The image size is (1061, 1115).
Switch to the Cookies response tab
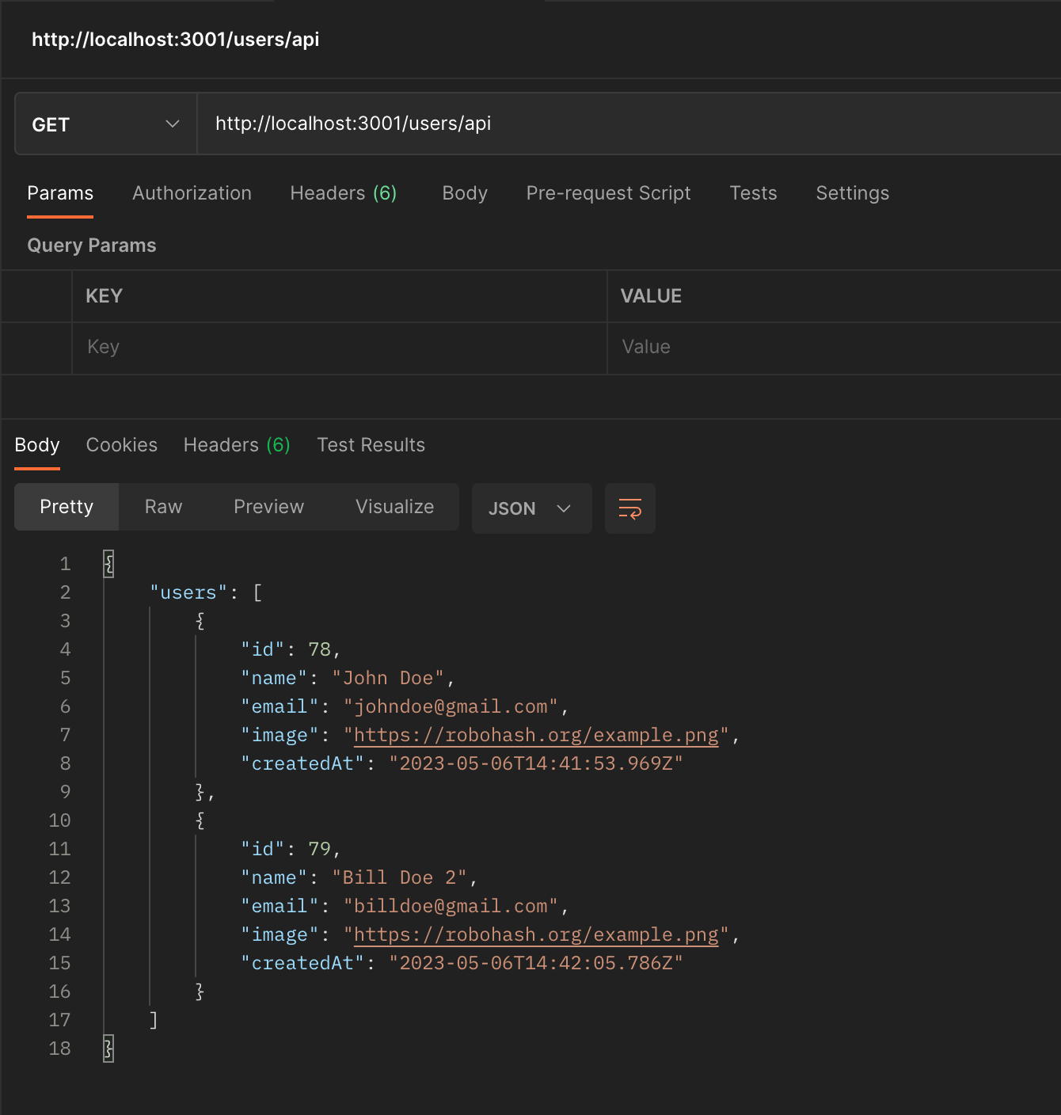tap(121, 444)
